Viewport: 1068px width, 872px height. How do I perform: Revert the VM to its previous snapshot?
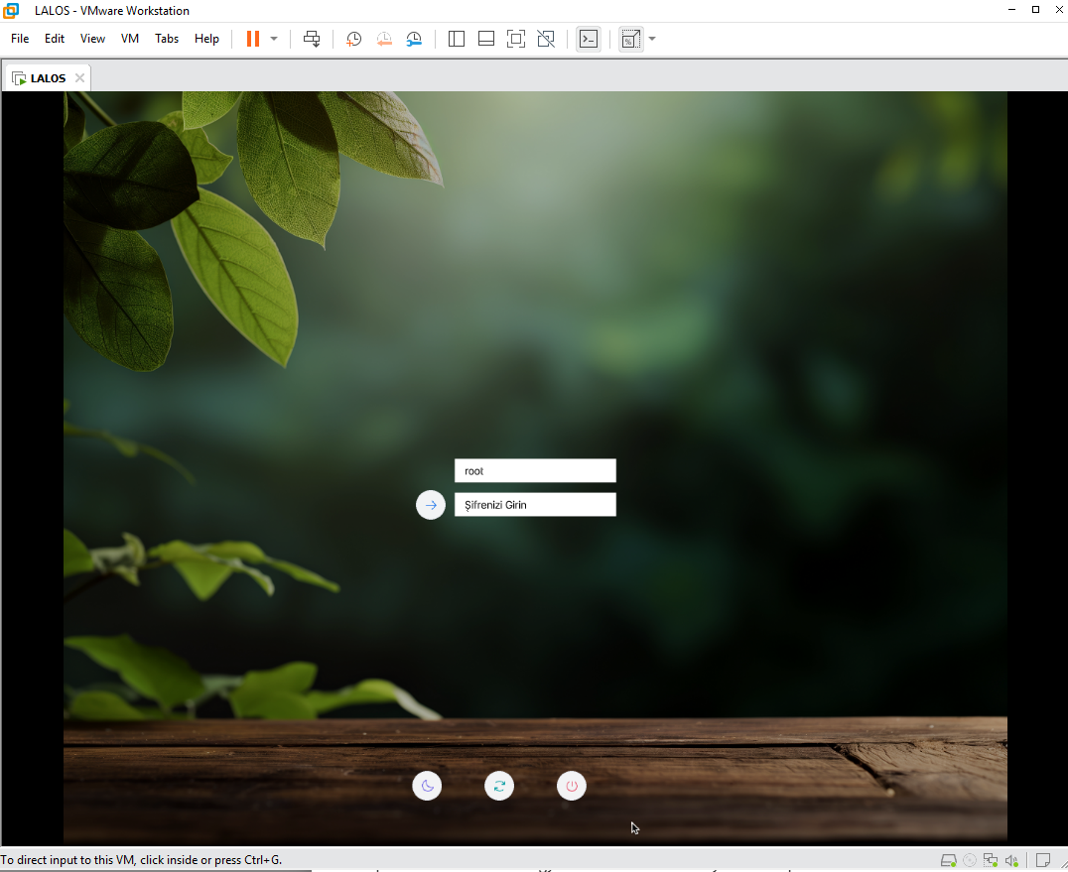[x=384, y=39]
